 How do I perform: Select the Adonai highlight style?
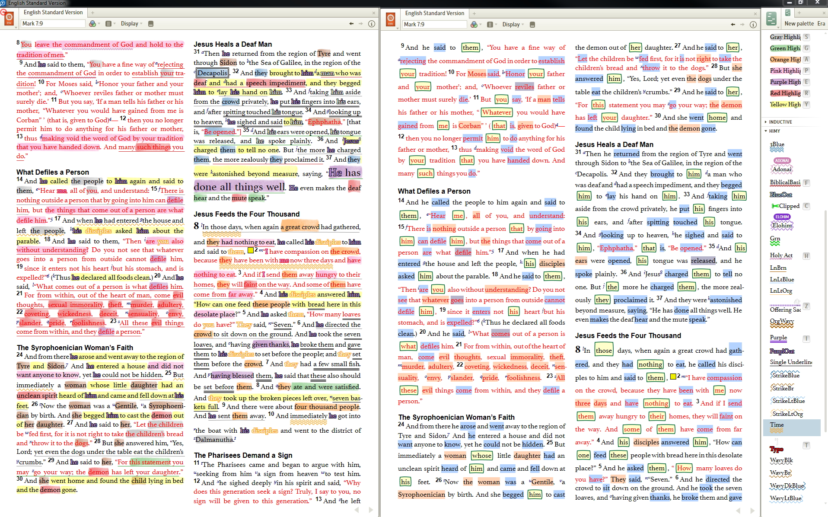tap(782, 166)
